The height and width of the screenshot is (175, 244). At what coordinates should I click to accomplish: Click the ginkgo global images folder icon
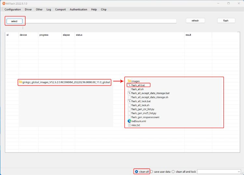click(x=20, y=82)
